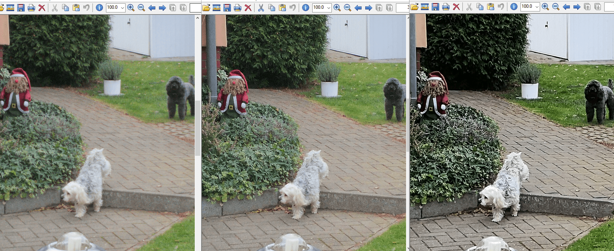The height and width of the screenshot is (251, 614).
Task: Click previous page button in middle window
Action: [379, 7]
